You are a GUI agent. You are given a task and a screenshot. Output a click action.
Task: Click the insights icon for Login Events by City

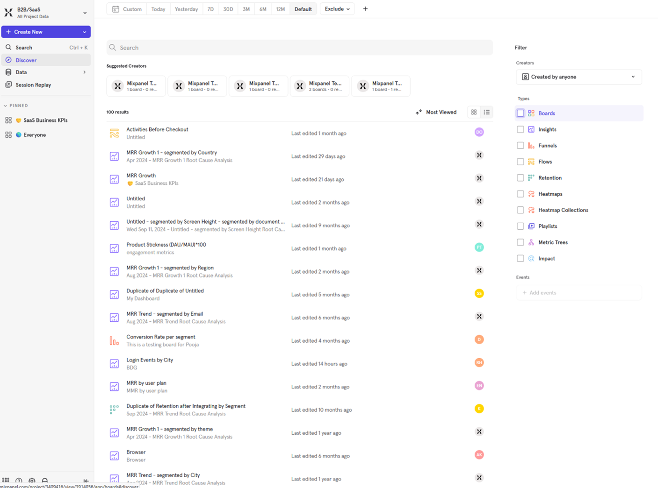114,364
